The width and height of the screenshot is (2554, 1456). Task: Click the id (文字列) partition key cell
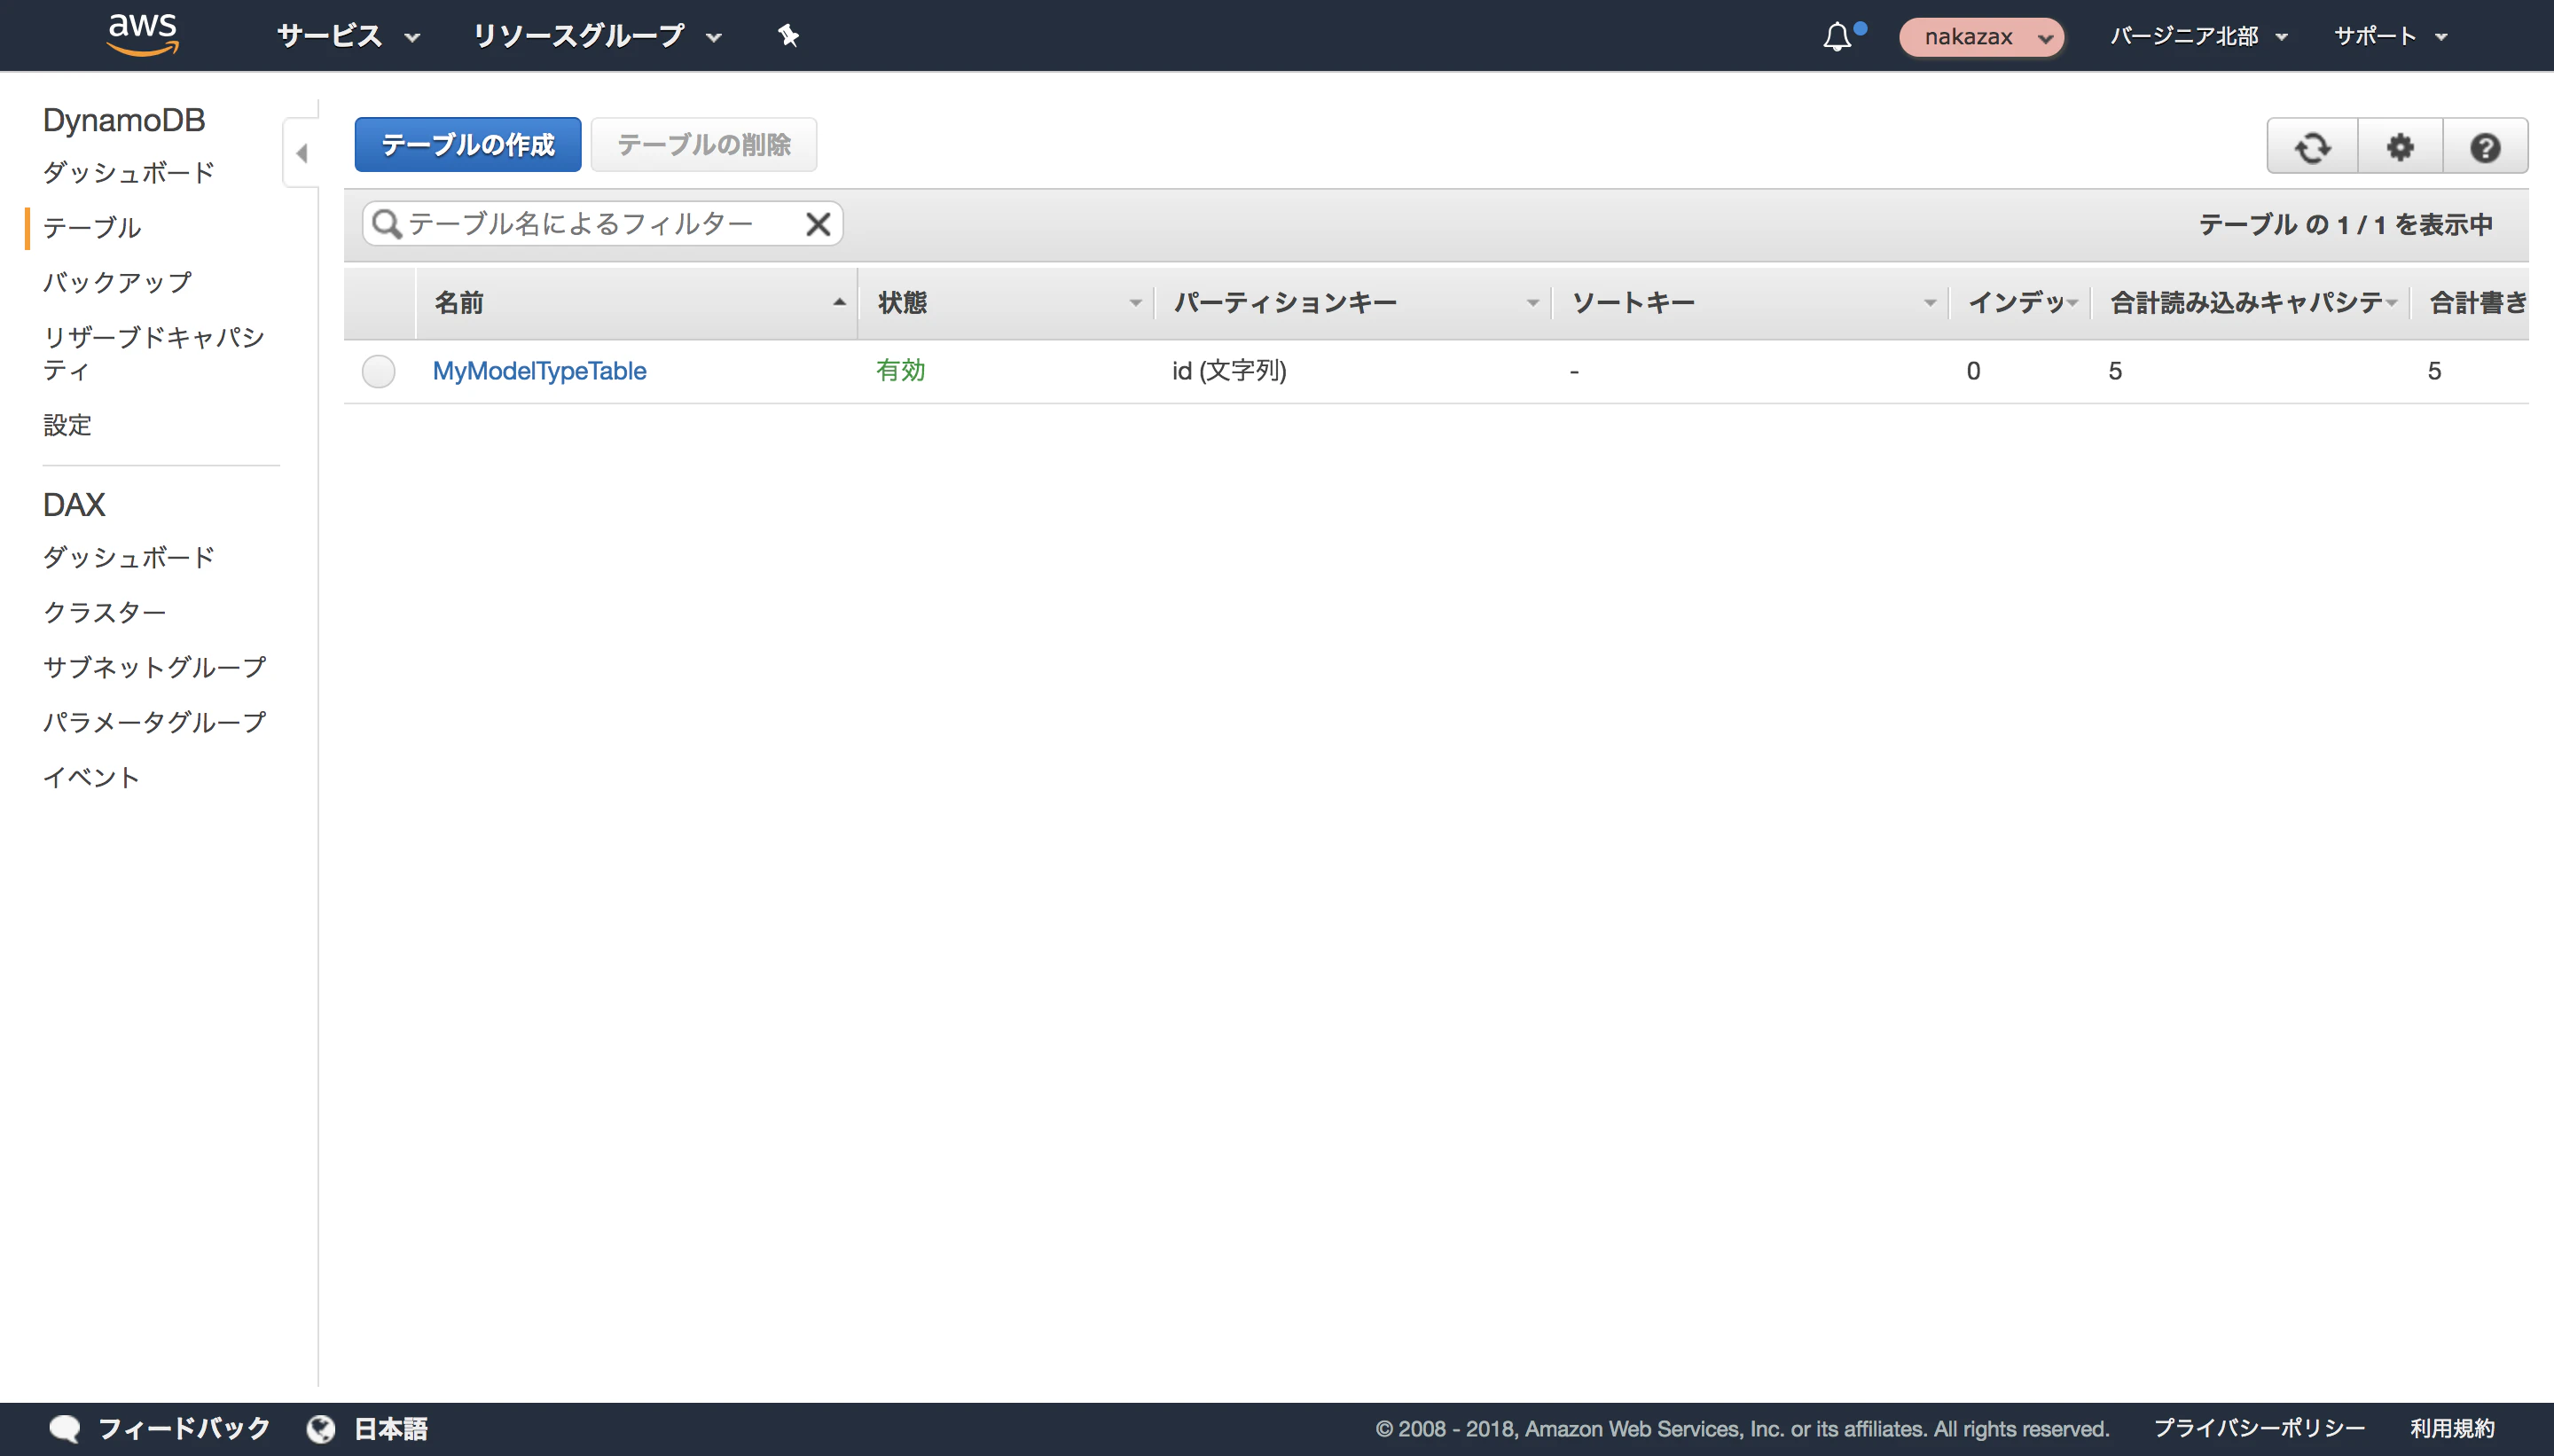(1230, 371)
